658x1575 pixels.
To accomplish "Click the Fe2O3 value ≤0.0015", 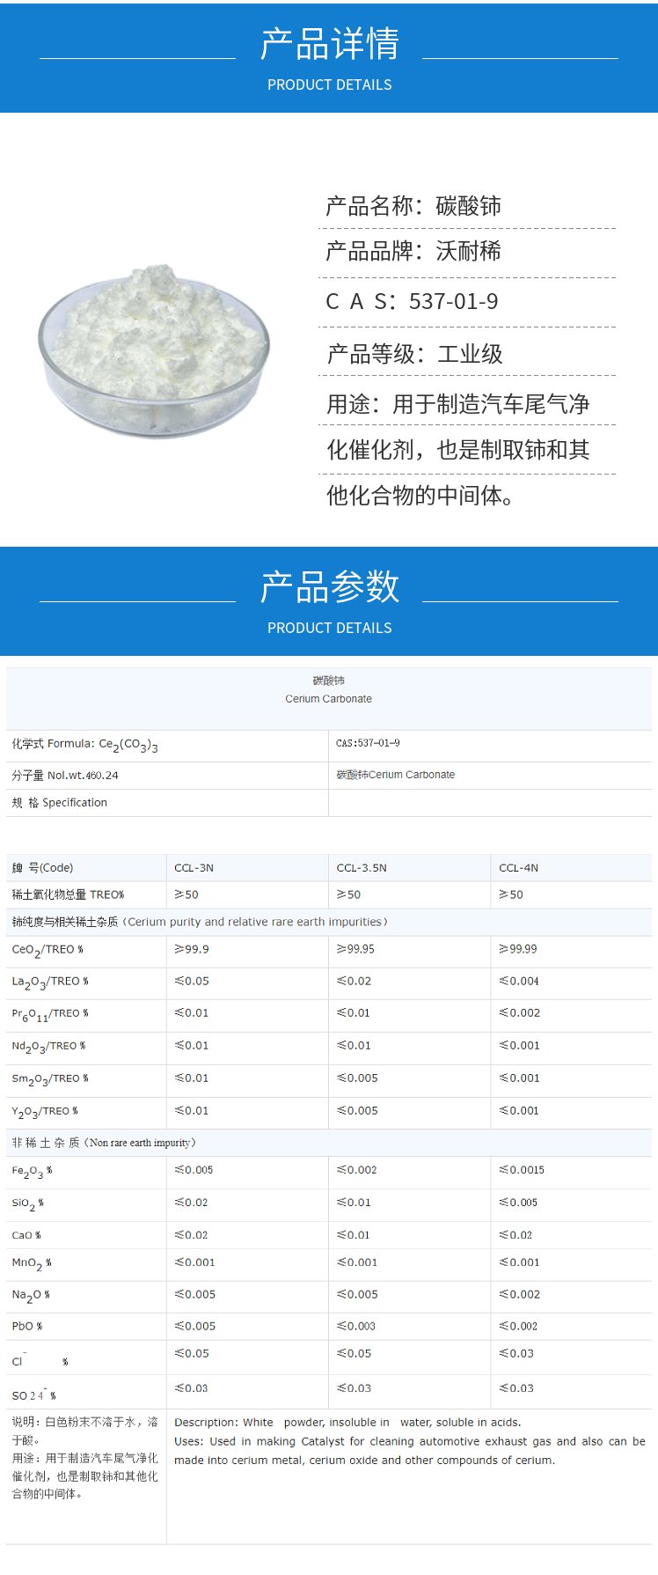I will (x=522, y=1170).
